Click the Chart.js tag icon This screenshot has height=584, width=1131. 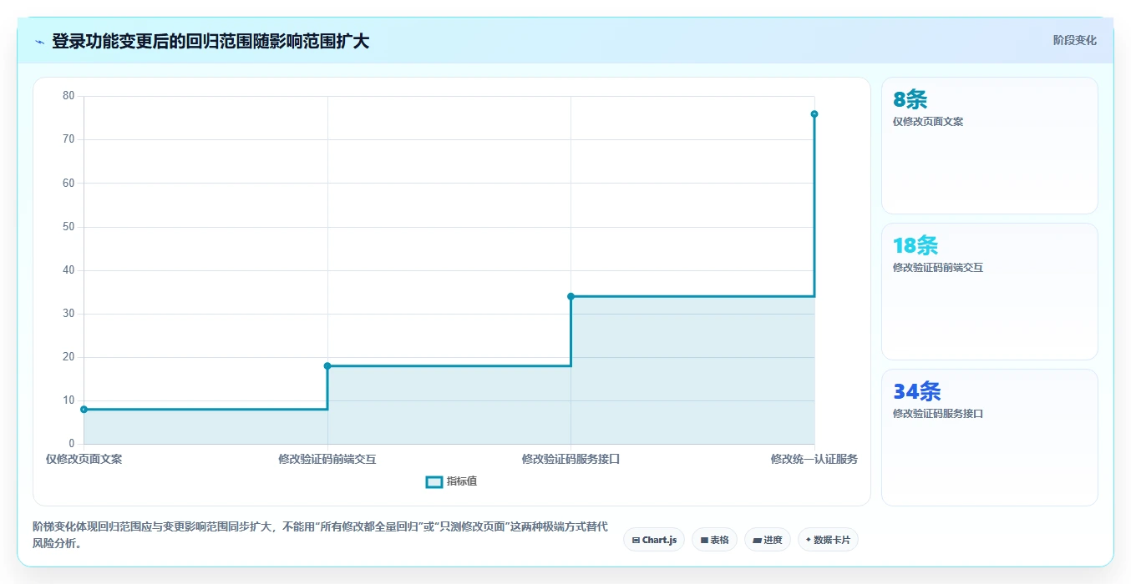(x=636, y=540)
